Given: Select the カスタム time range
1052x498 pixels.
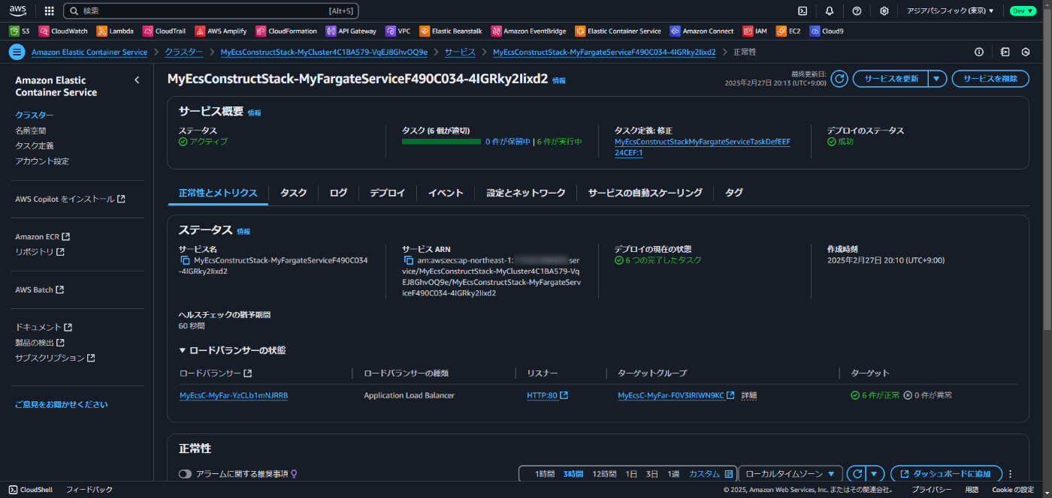Looking at the screenshot, I should point(710,474).
